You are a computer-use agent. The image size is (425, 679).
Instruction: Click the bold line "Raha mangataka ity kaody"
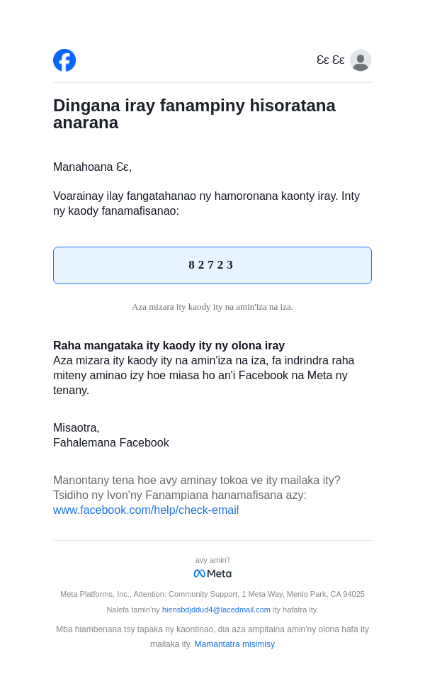coord(169,346)
